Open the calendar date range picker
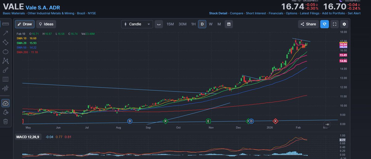 click(228, 24)
